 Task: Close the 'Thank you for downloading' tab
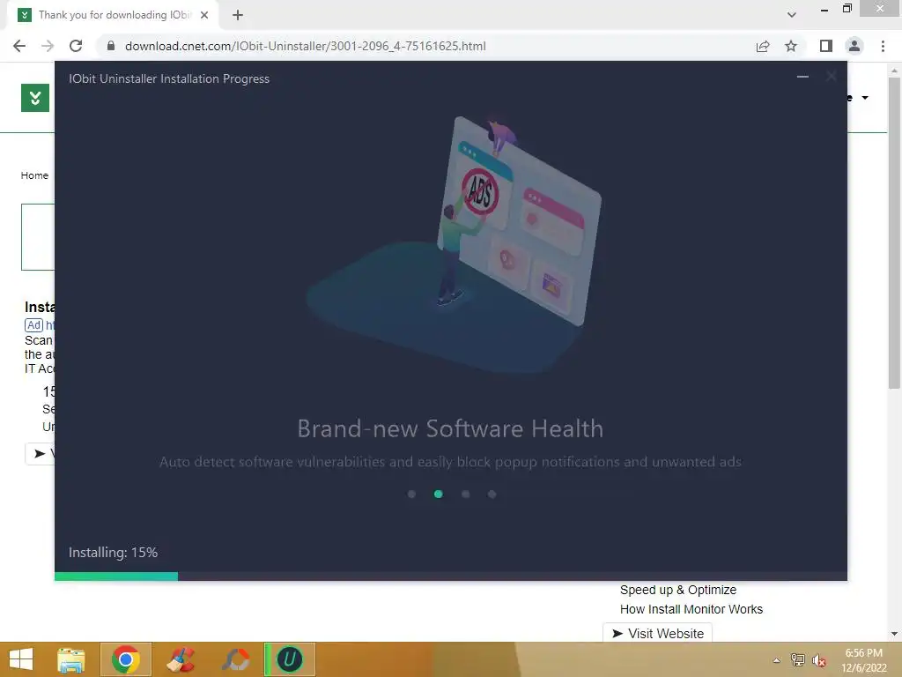(x=204, y=15)
